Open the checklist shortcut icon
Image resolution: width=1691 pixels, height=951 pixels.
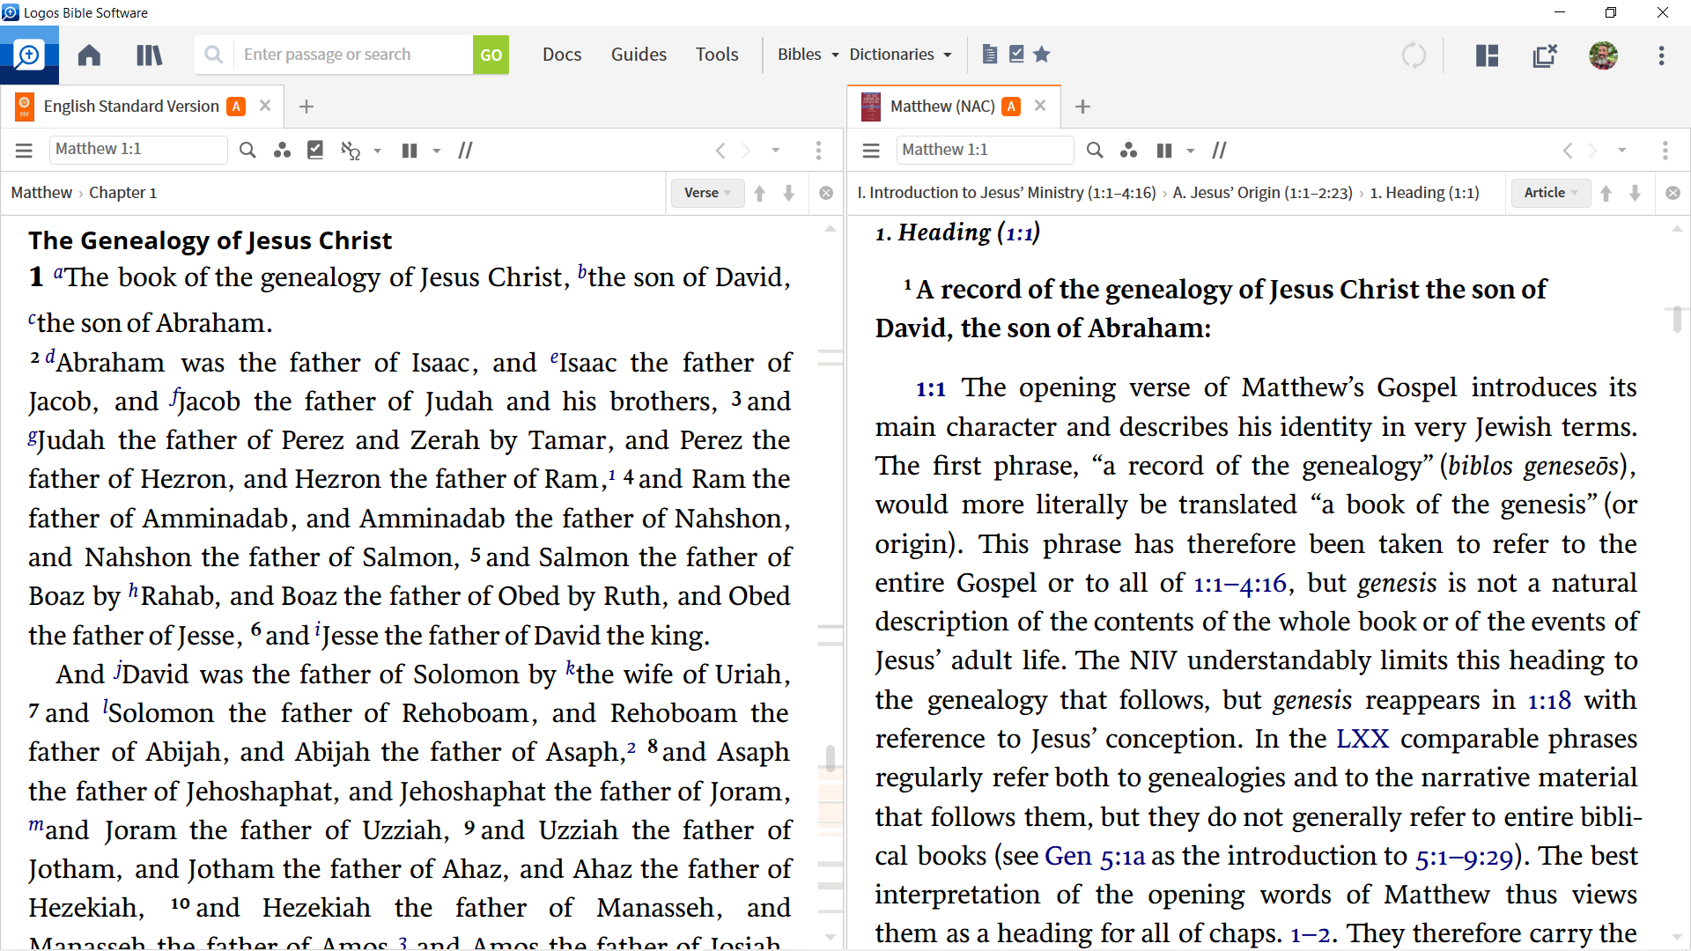click(1016, 55)
